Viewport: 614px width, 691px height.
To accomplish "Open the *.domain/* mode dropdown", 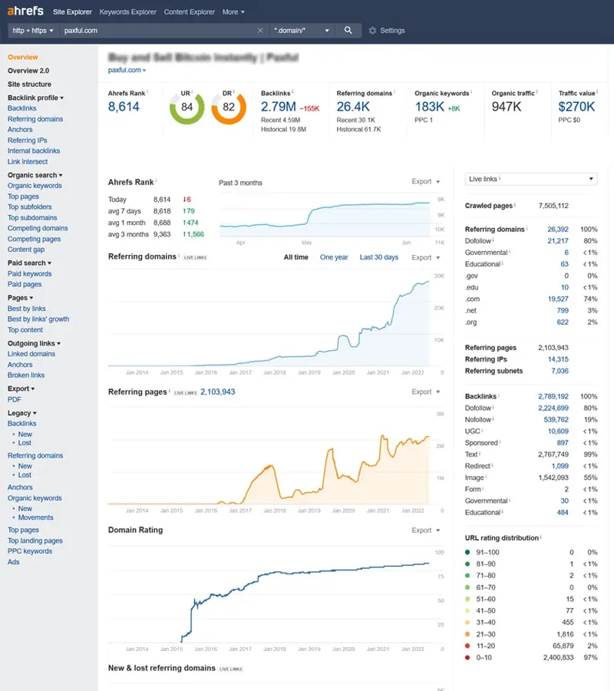I will tap(302, 31).
